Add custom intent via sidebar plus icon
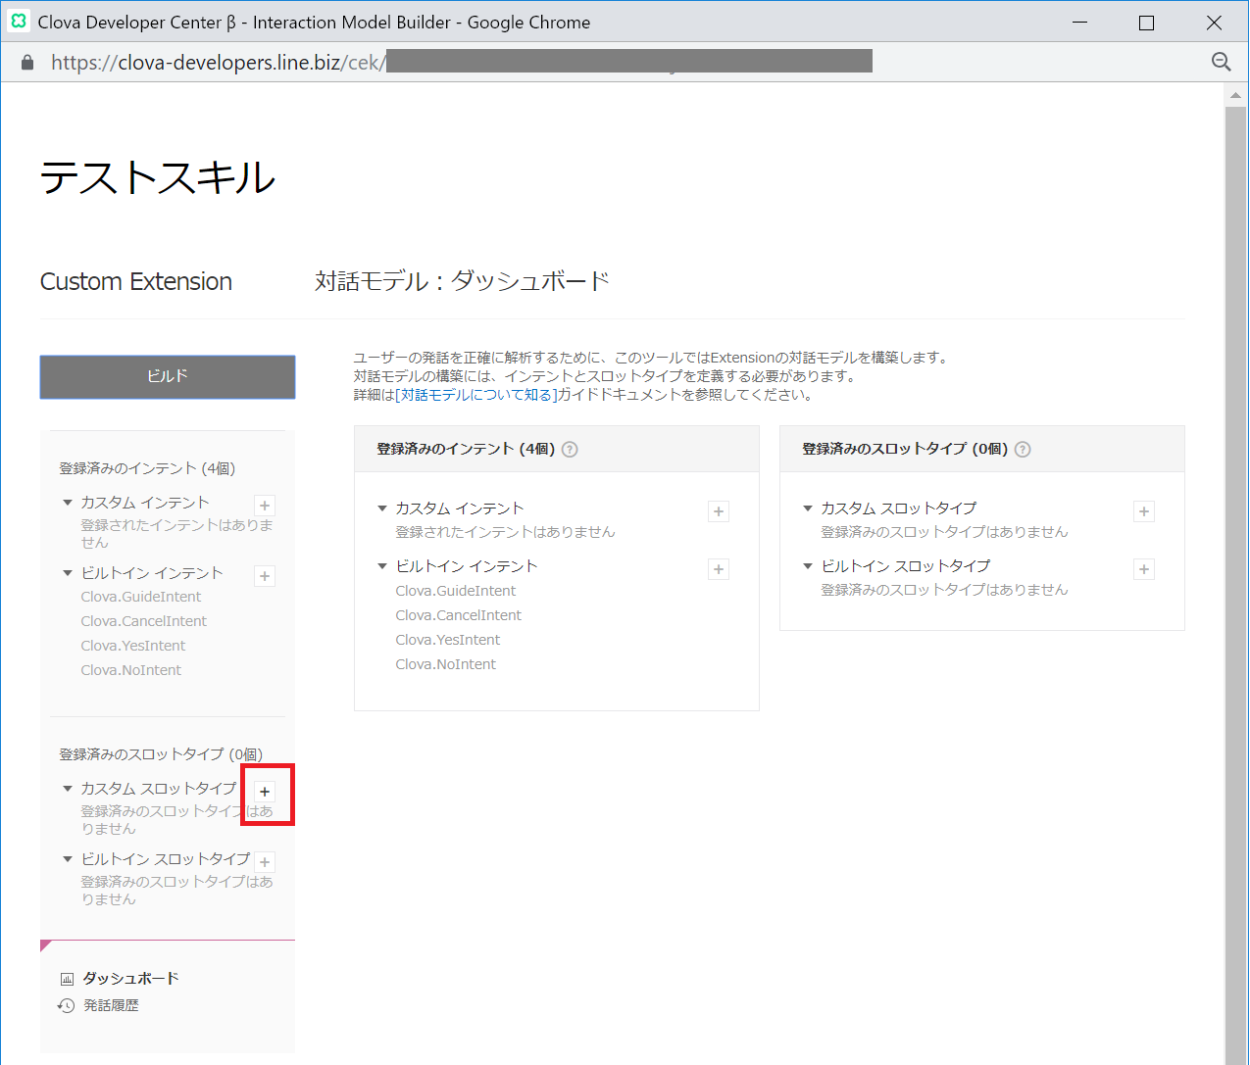 coord(265,506)
